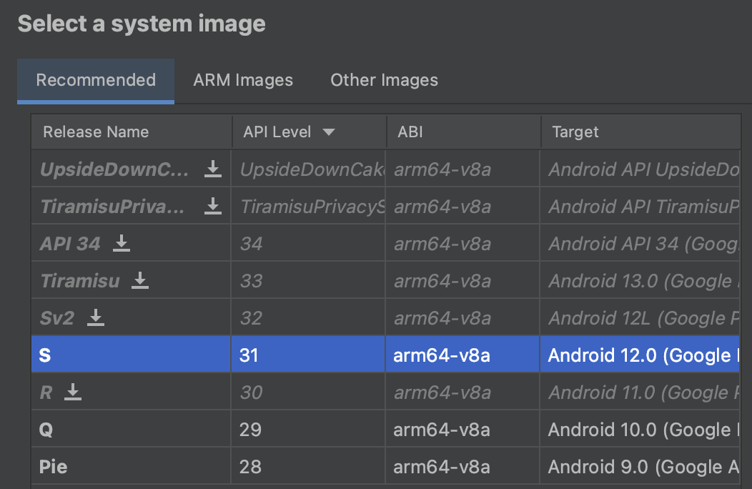This screenshot has height=489, width=752.
Task: Select the Recommended tab
Action: (96, 80)
